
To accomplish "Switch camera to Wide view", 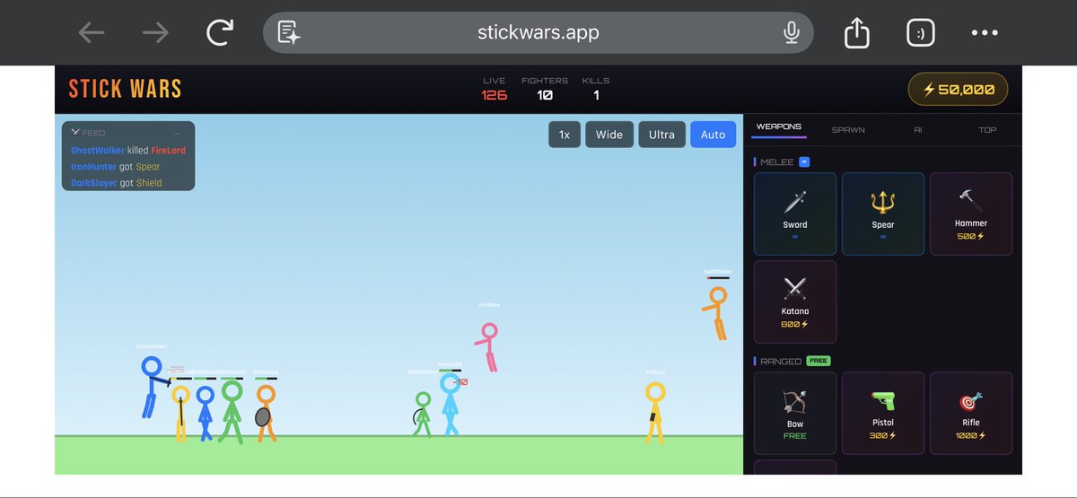I will pos(609,135).
